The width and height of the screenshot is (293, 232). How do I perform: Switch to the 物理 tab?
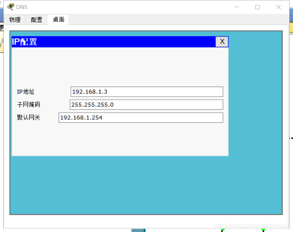[x=15, y=20]
